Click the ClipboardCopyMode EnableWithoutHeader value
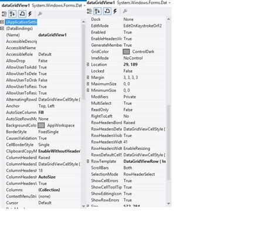Image resolution: width=278 pixels, height=229 pixels. point(59,151)
